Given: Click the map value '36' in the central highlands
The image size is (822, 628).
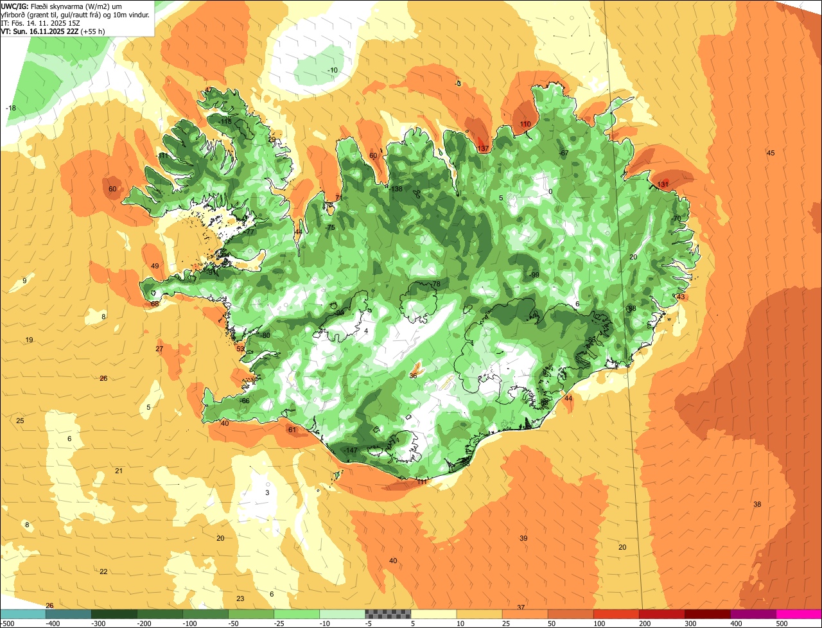Looking at the screenshot, I should point(413,376).
